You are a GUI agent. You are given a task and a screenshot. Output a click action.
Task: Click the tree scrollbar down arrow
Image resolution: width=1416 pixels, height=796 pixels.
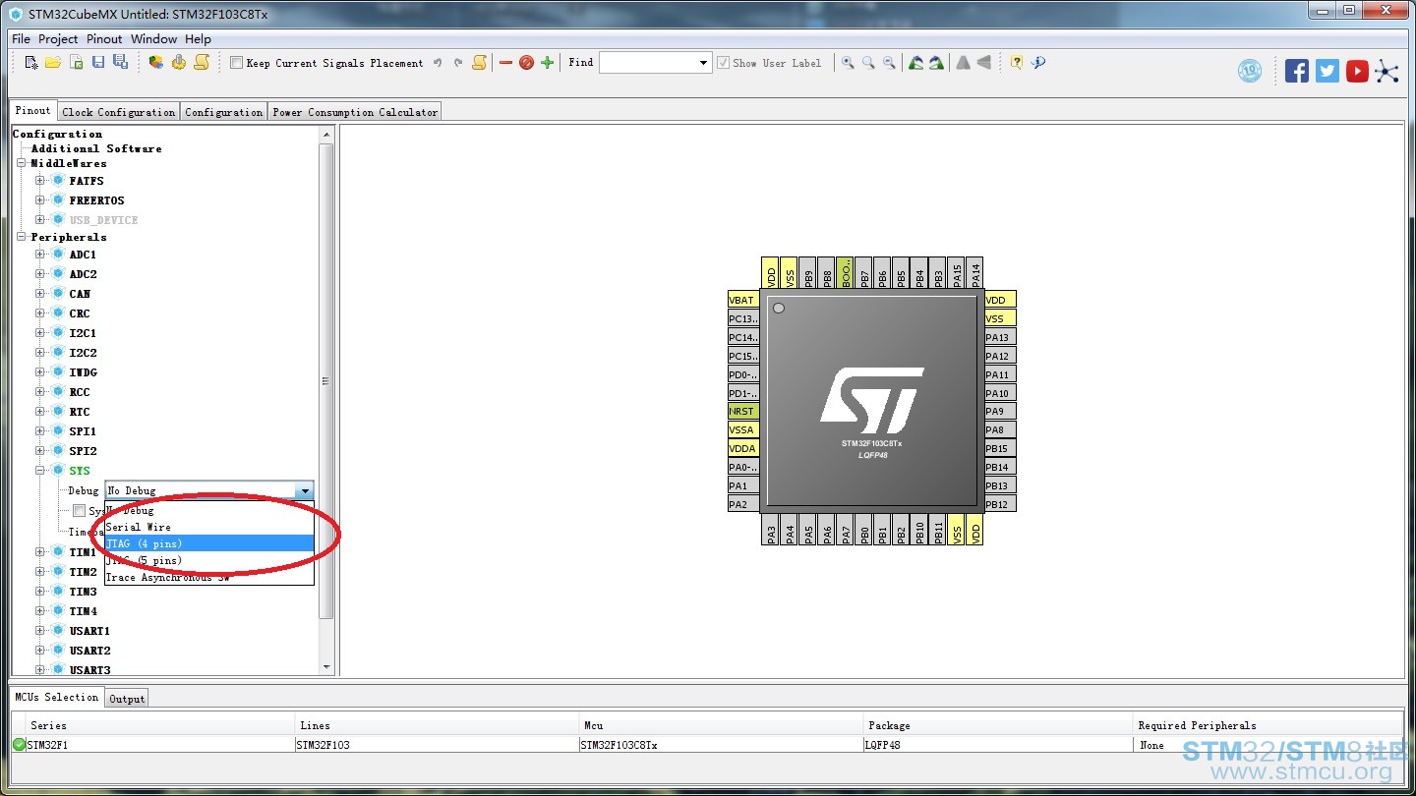327,667
